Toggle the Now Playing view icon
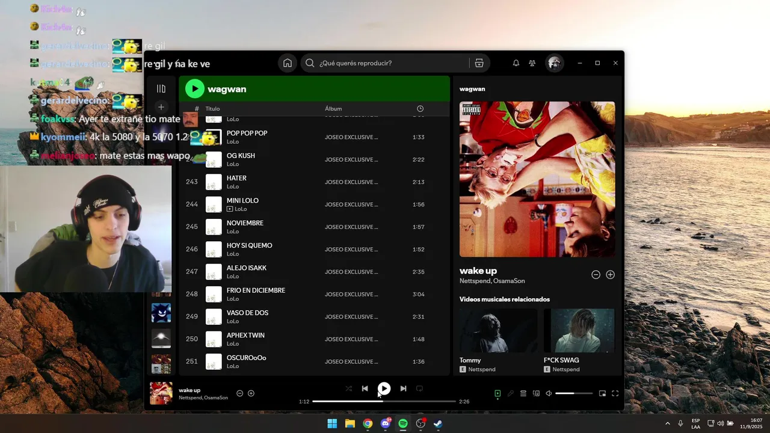 [x=497, y=393]
